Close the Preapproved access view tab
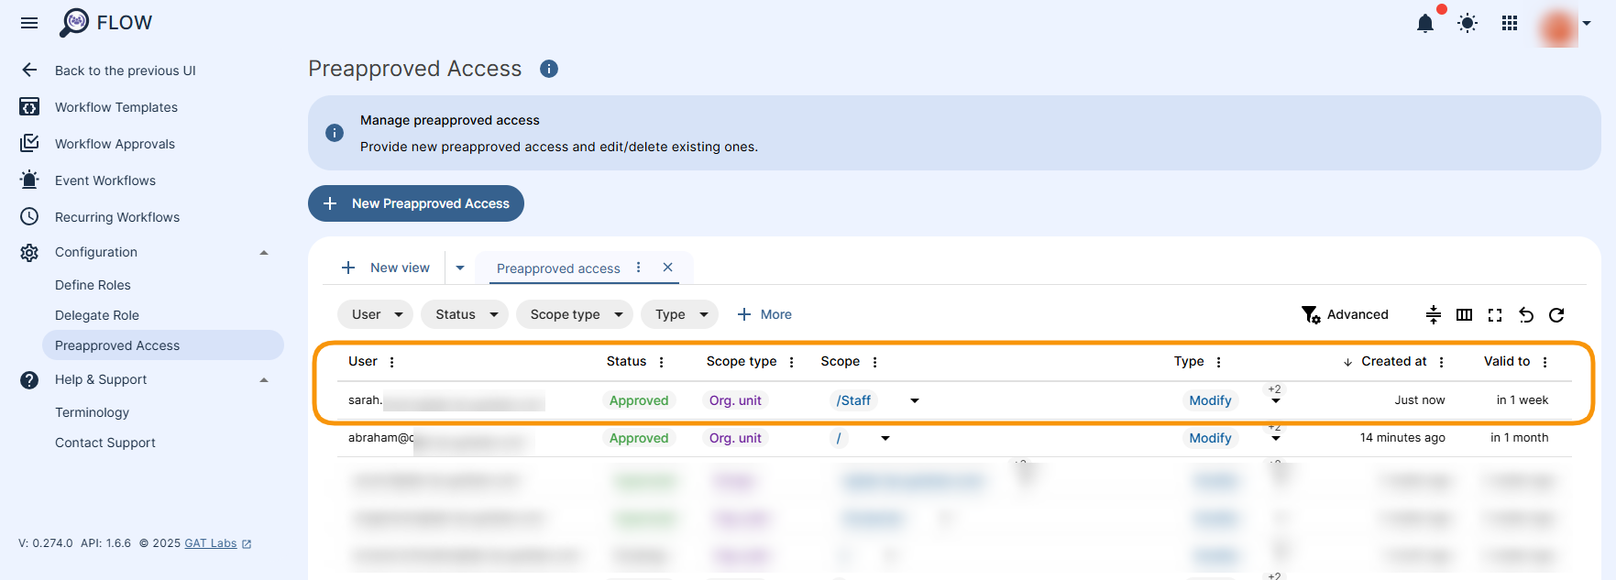Screen dimensions: 1616x580 pos(668,268)
